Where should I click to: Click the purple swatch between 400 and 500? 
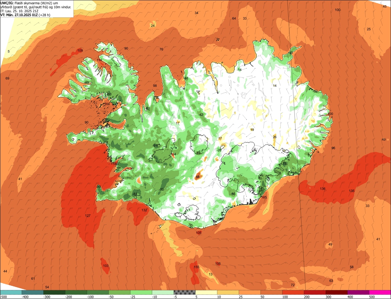pos(358,292)
